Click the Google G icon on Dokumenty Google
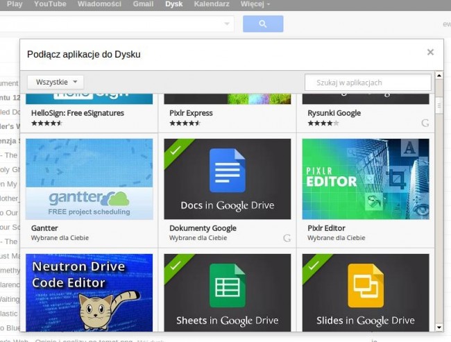Screen dimensions: 451x342 [287, 238]
